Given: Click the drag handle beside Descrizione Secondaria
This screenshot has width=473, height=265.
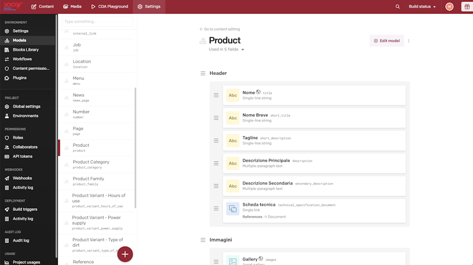Looking at the screenshot, I should (x=216, y=186).
